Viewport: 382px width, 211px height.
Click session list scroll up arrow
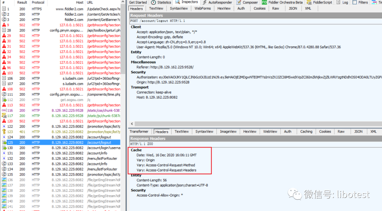click(x=123, y=2)
